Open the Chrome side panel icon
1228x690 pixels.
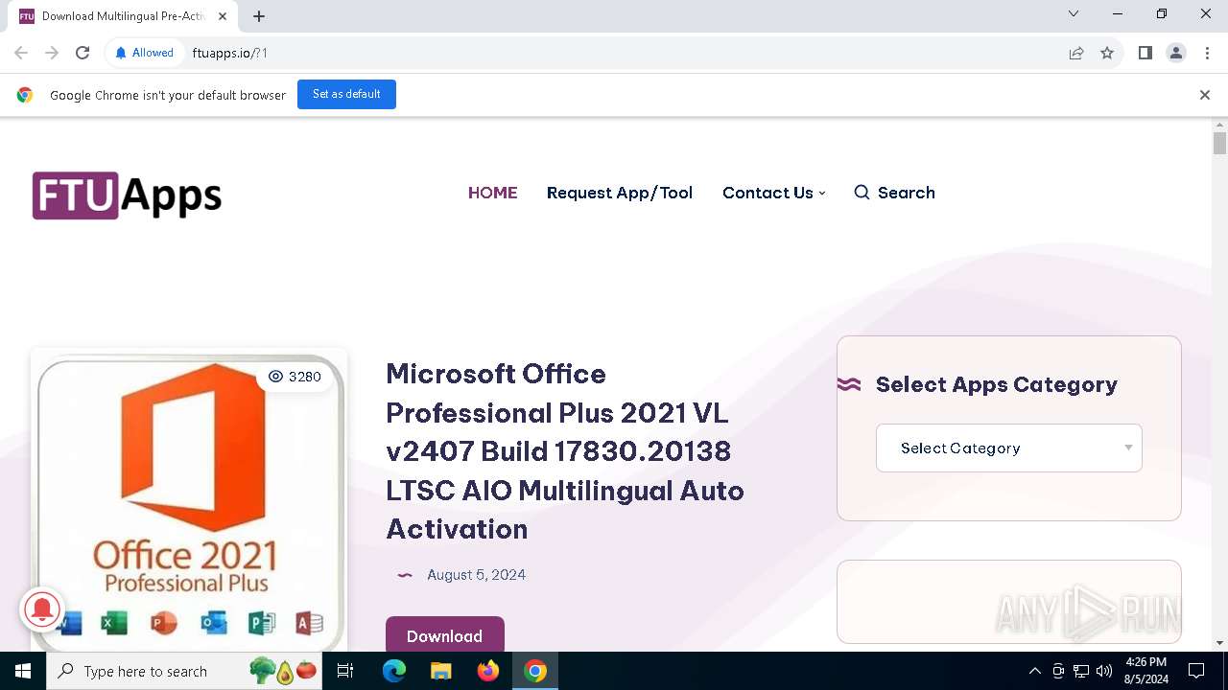[x=1145, y=53]
